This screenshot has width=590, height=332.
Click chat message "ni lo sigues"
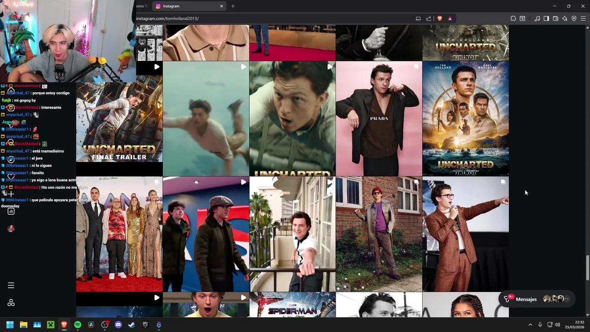click(x=41, y=165)
